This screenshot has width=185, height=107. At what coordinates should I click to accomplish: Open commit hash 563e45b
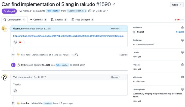pos(124,55)
